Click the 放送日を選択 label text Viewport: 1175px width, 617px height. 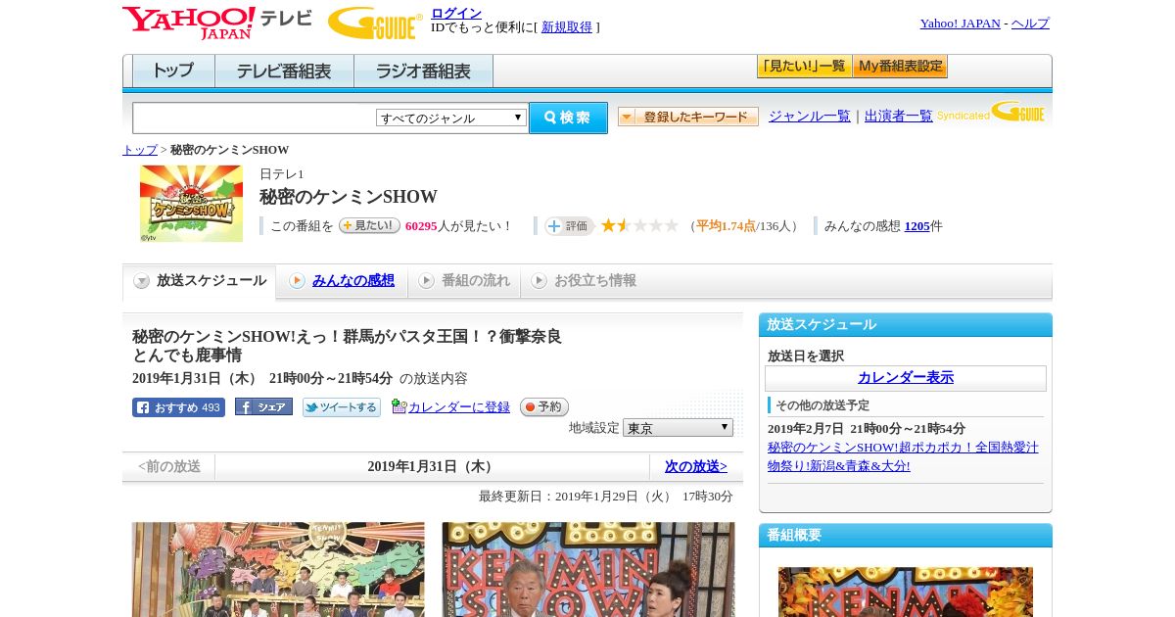coord(806,356)
